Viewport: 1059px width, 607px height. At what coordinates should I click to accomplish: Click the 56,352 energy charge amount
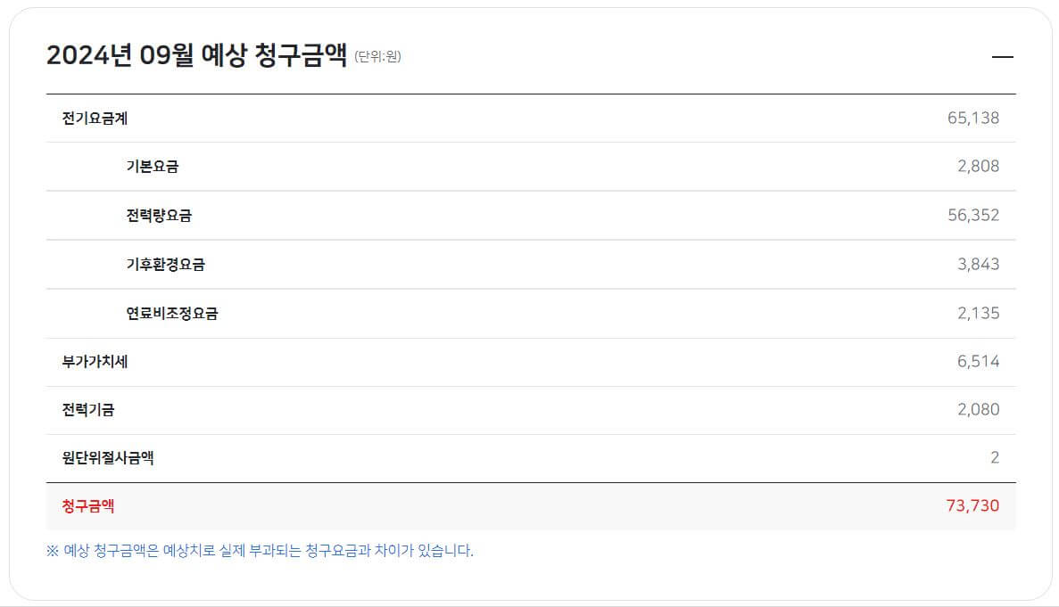[x=977, y=215]
